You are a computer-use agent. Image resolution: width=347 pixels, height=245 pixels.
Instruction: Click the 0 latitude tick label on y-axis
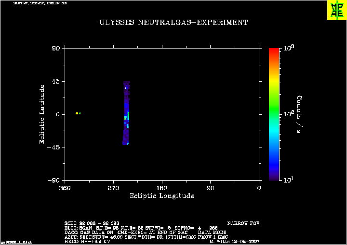click(58, 114)
